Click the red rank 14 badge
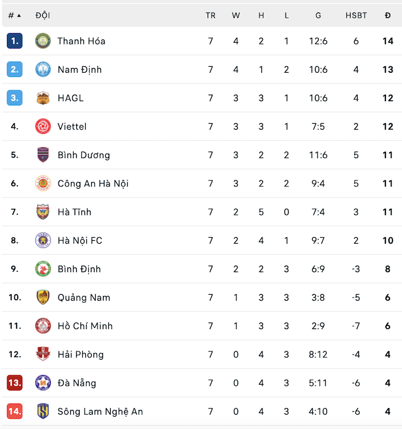 coord(15,411)
